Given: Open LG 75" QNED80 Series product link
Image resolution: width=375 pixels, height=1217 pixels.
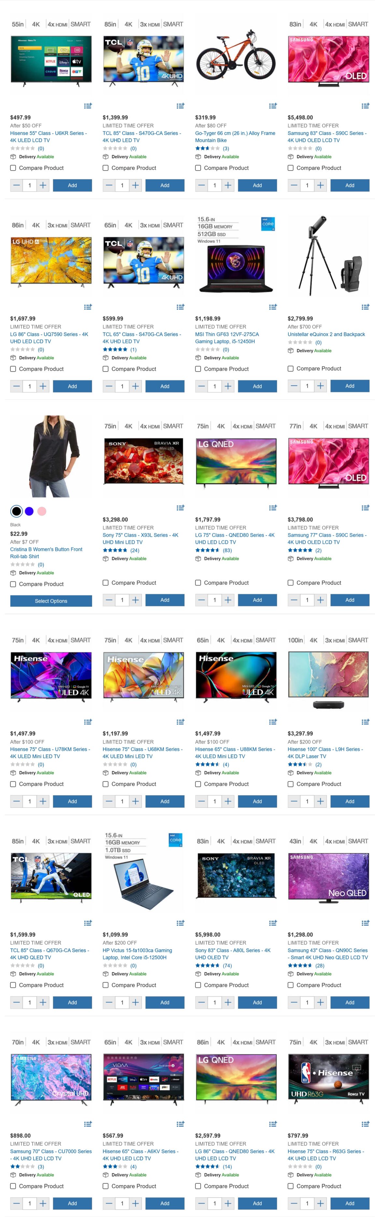Looking at the screenshot, I should [x=235, y=539].
